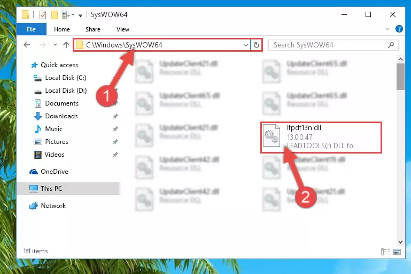Screen dimensions: 411x274
Task: Switch to the Home ribbon tab
Action: pyautogui.click(x=62, y=29)
